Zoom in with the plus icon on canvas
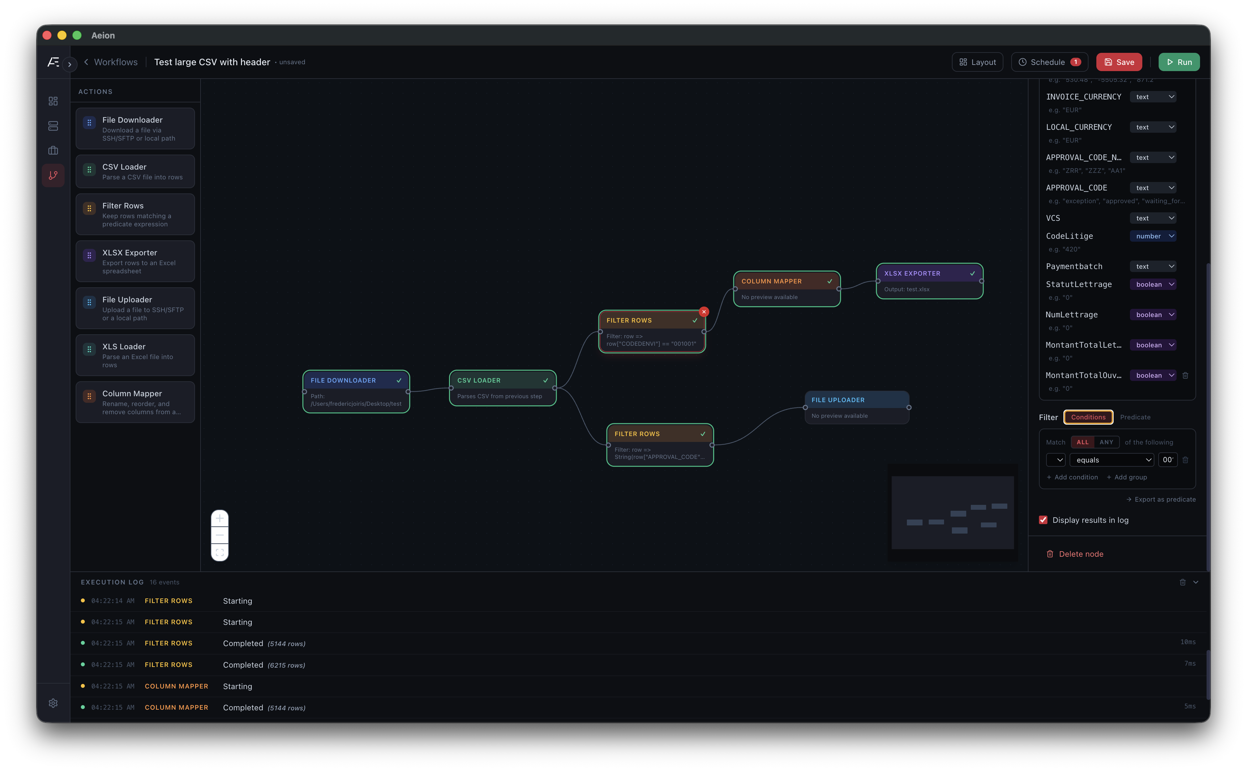Viewport: 1247px width, 771px height. [219, 518]
